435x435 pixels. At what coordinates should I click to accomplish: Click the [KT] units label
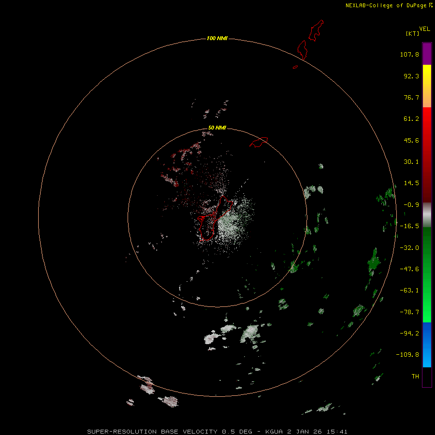pyautogui.click(x=413, y=33)
